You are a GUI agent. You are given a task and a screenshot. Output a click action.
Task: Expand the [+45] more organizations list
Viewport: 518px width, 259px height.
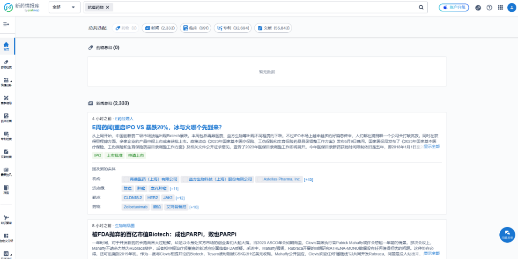[308, 179]
